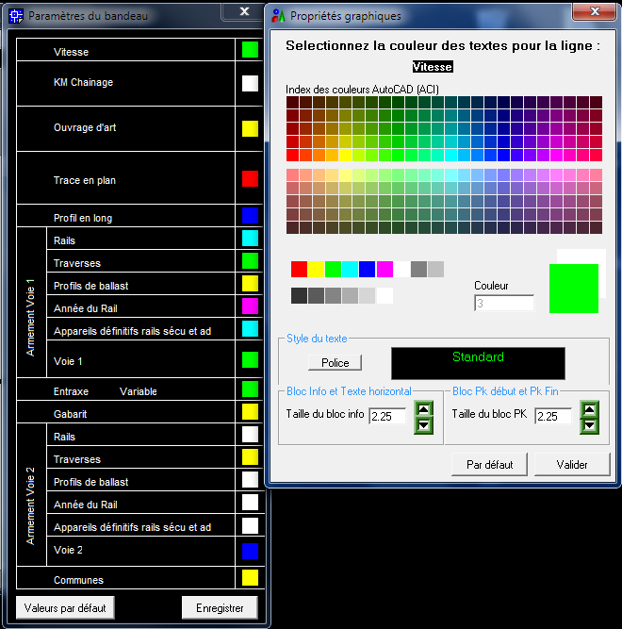Click the Variable text in the Entraxe row
Image resolution: width=622 pixels, height=629 pixels.
coord(139,391)
